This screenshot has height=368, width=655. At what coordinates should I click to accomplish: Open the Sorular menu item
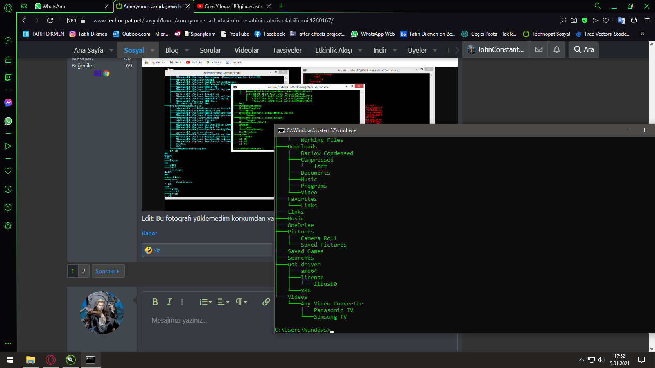(x=210, y=50)
